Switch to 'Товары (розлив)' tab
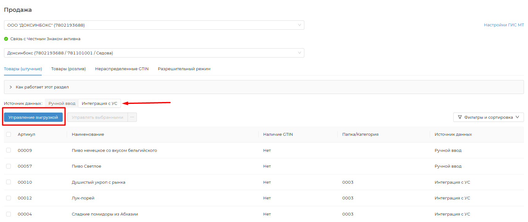 coord(68,69)
